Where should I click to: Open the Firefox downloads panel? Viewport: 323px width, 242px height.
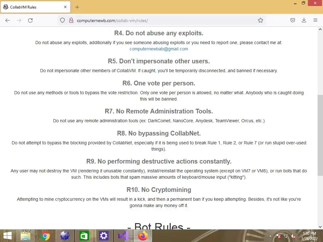point(304,20)
